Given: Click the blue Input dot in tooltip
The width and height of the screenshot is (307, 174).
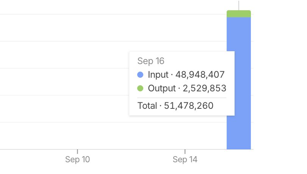Looking at the screenshot, I should [x=140, y=75].
